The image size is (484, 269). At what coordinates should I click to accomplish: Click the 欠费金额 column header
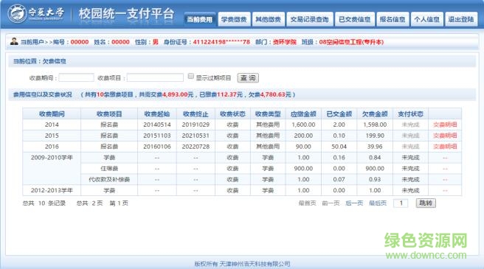click(375, 113)
